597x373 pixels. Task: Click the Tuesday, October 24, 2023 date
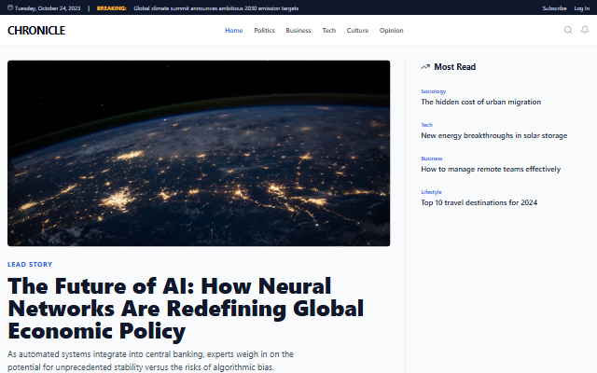tap(48, 8)
